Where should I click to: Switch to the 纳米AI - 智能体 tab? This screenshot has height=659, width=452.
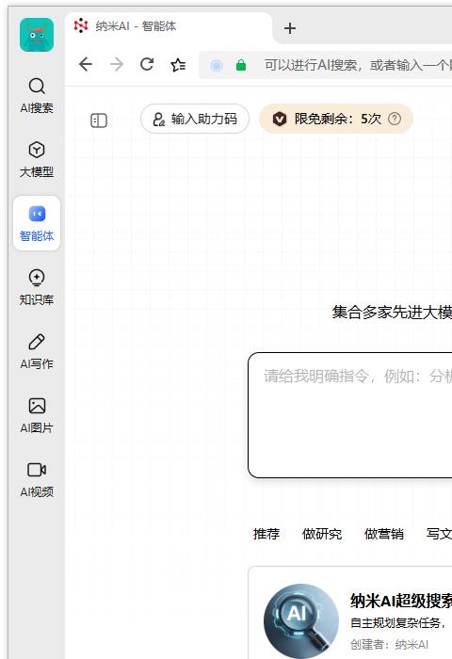tap(169, 26)
